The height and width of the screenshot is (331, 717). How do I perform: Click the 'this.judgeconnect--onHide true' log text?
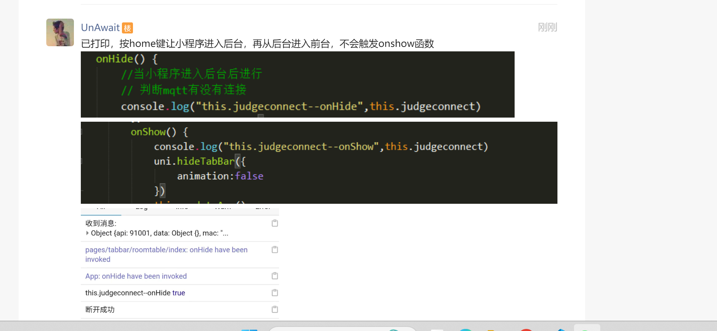point(135,293)
